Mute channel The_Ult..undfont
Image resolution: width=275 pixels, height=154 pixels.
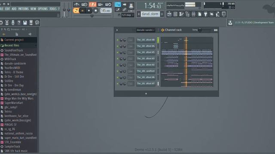point(117,71)
